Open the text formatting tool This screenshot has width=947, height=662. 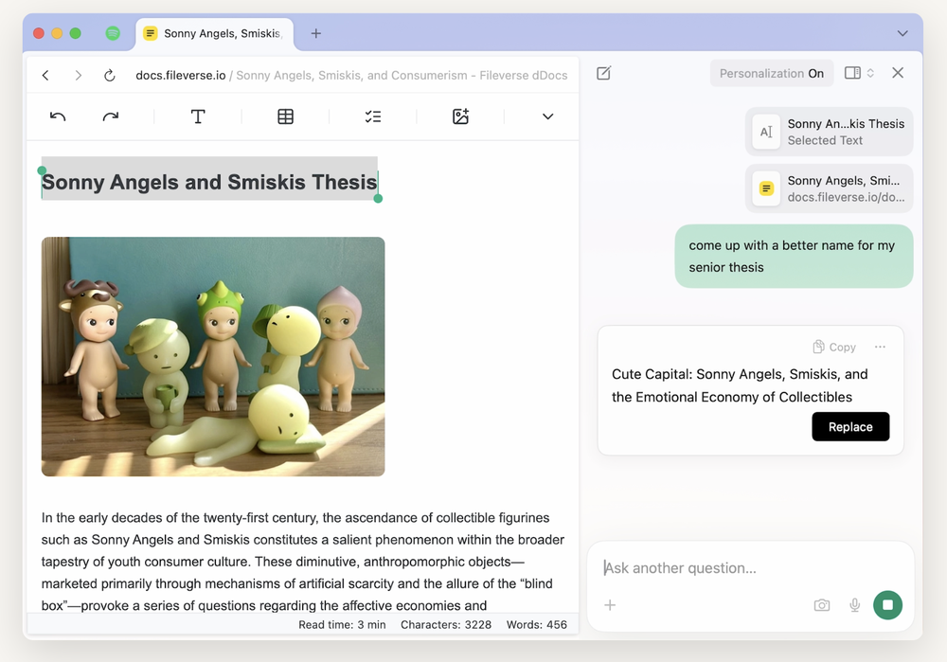click(198, 116)
